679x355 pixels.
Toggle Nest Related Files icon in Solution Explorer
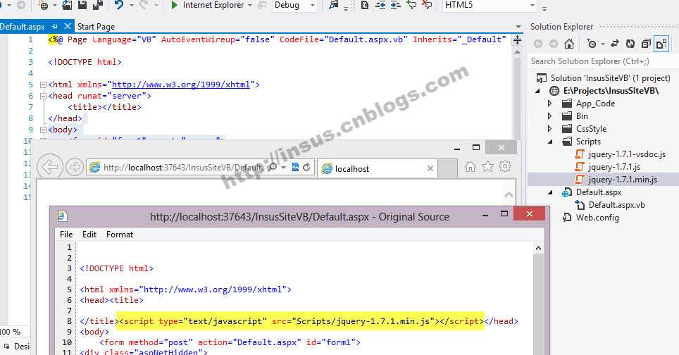(x=661, y=44)
